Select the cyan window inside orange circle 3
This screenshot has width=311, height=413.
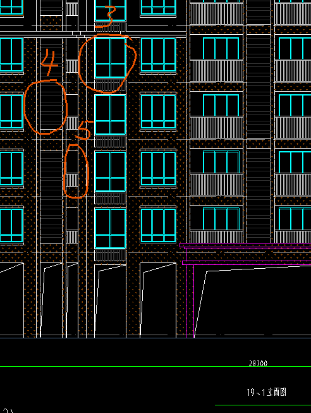(111, 58)
